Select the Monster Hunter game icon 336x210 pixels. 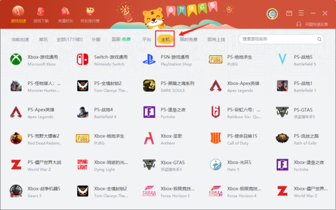(16, 85)
